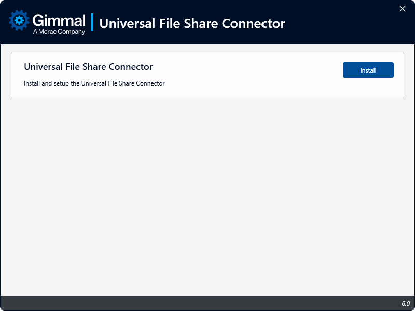Viewport: 415px width, 311px height.
Task: Click the header title Universal File Share Connector
Action: [192, 23]
